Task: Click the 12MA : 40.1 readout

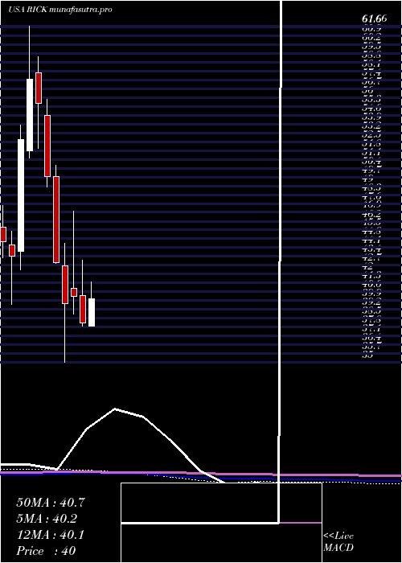Action: [x=50, y=535]
